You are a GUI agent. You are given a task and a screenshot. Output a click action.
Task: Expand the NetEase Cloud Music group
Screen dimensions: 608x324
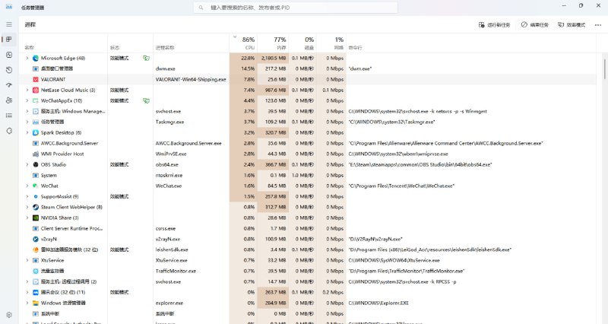coord(27,90)
